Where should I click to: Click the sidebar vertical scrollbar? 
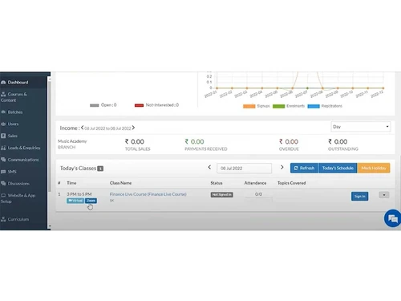click(49, 136)
